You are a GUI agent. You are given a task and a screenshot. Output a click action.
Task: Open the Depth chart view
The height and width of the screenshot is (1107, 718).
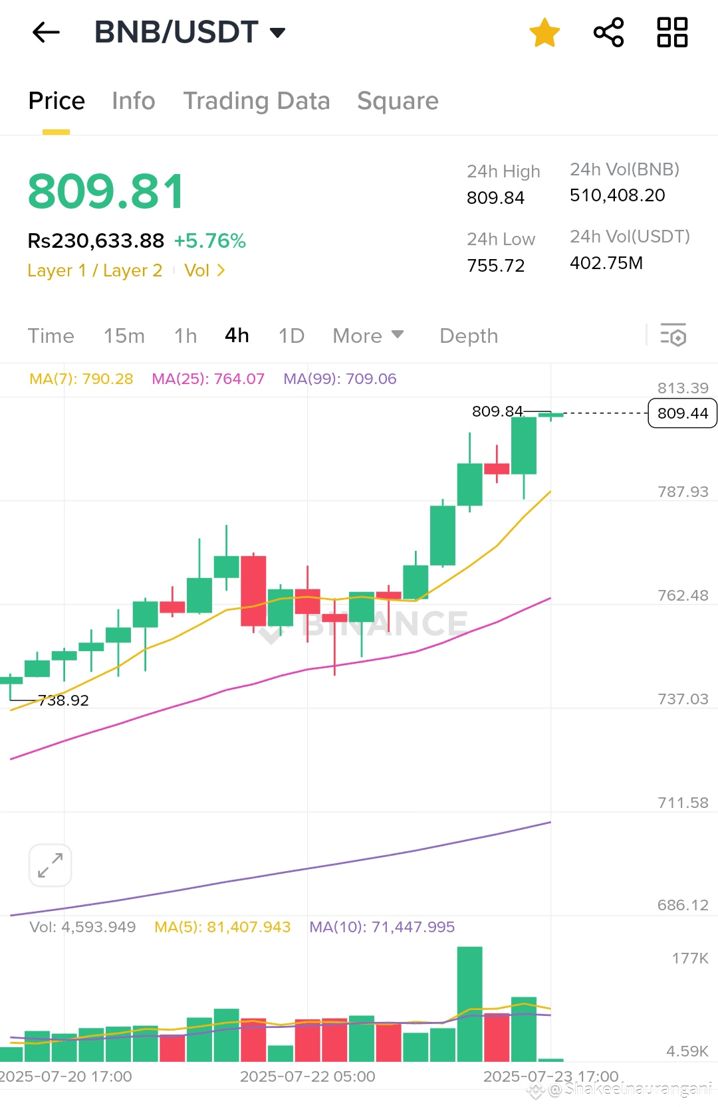[469, 336]
